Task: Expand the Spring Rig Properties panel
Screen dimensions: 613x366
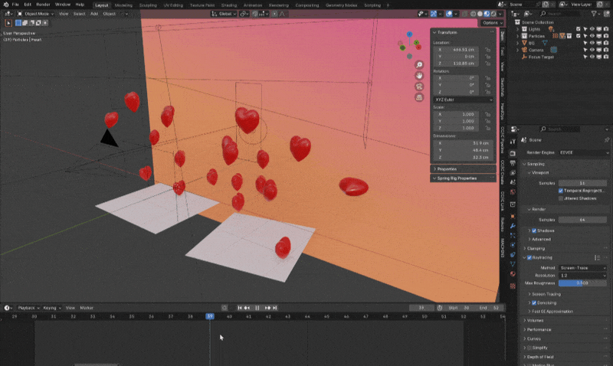Action: click(457, 178)
